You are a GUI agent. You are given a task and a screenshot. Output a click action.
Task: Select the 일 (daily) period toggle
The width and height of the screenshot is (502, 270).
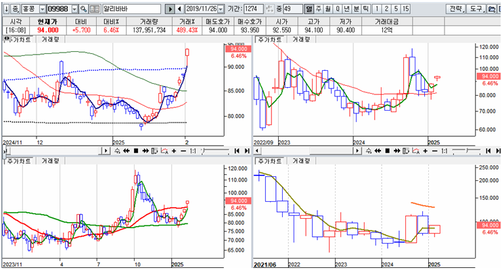pyautogui.click(x=309, y=9)
